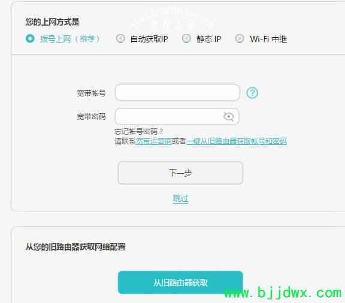Select Wi-Fi 中继 radio button

click(240, 39)
